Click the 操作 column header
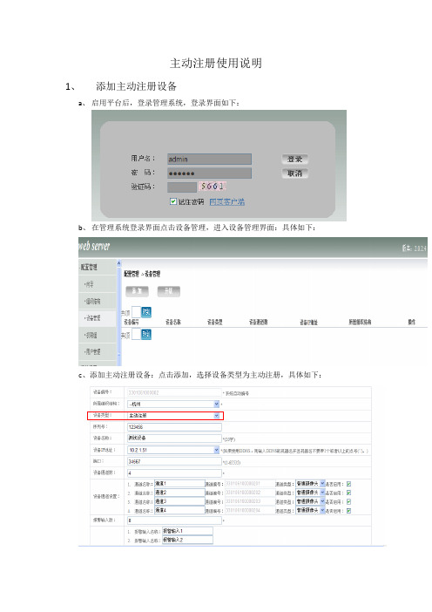The height and width of the screenshot is (612, 432). tap(411, 322)
